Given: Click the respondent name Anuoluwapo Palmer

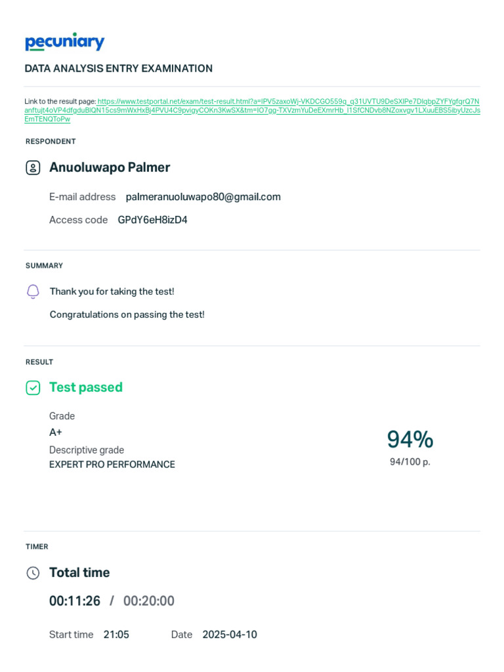Looking at the screenshot, I should (110, 167).
